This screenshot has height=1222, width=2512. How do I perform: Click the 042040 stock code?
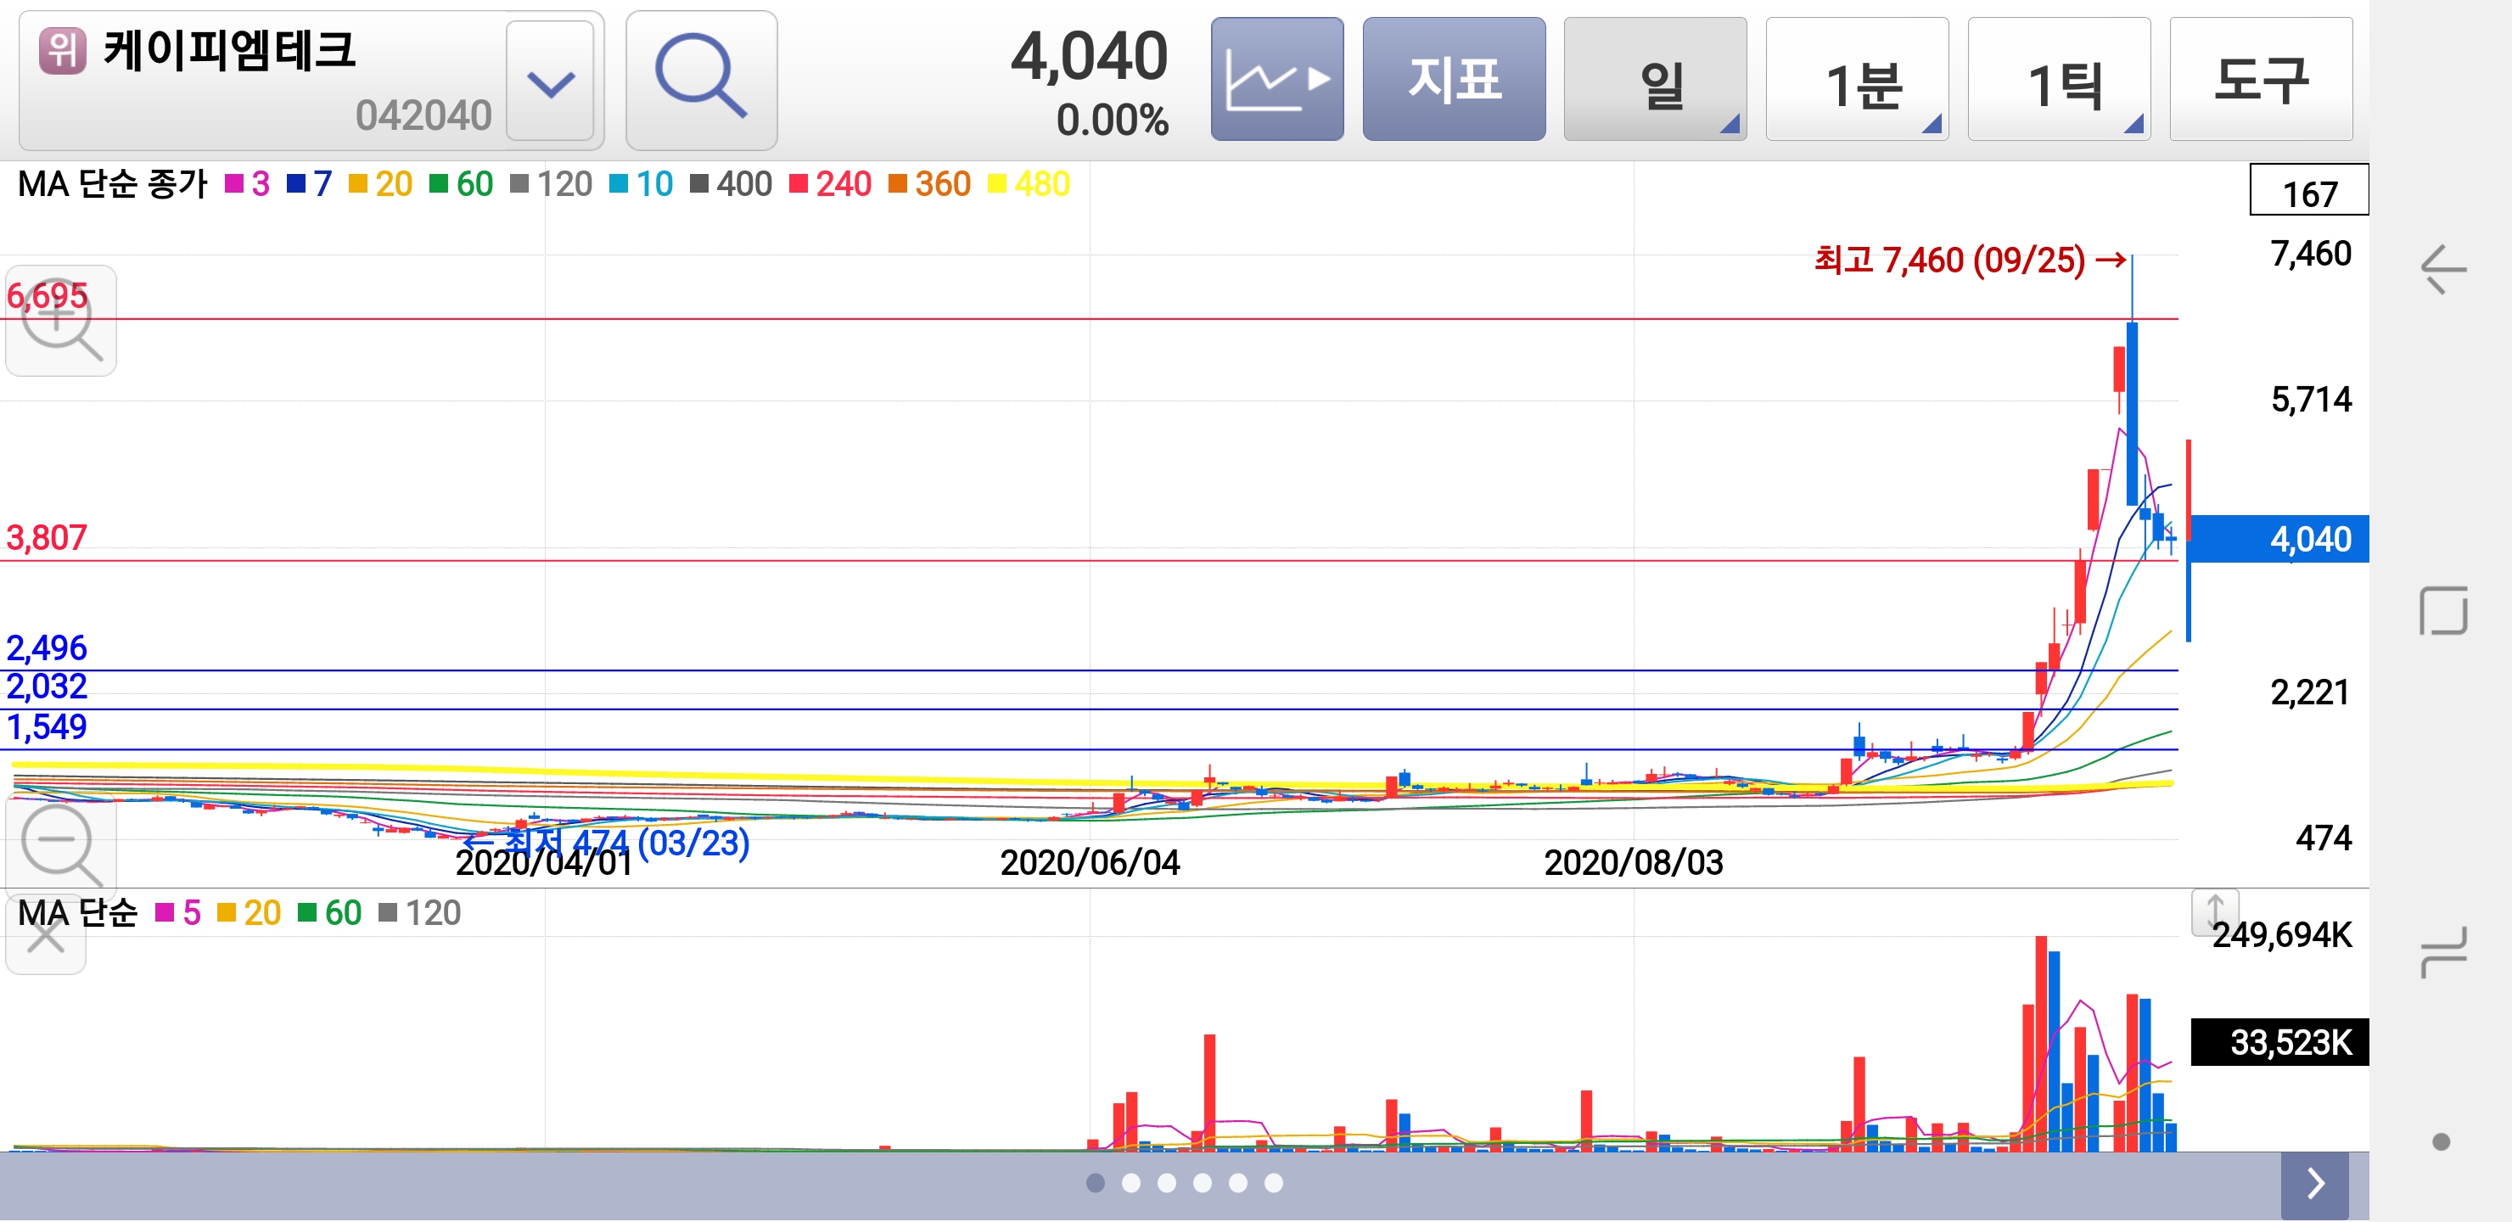click(x=423, y=115)
